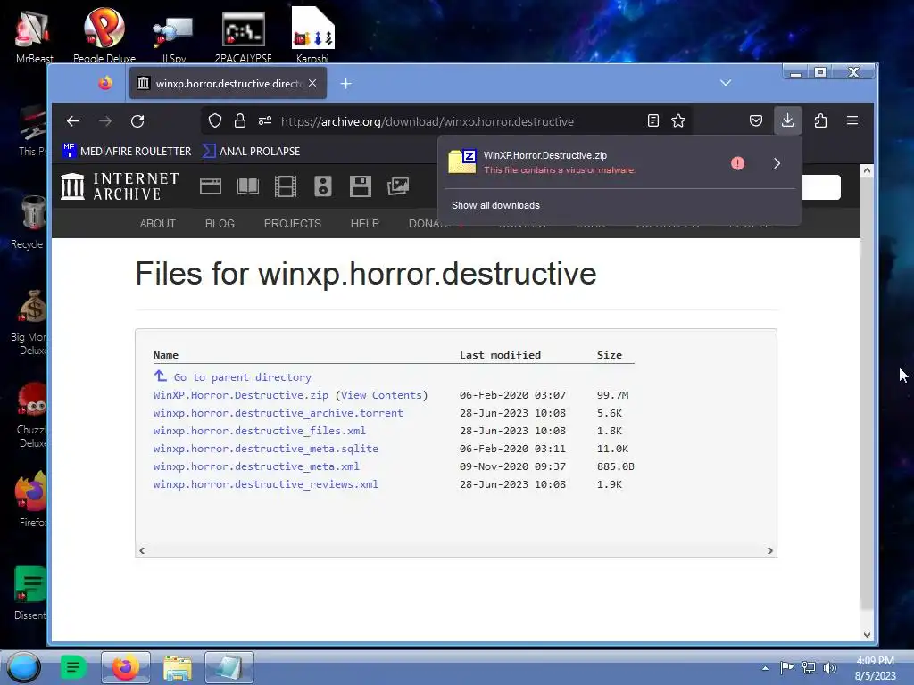
Task: Click page scrollbar down arrow
Action: click(x=867, y=634)
